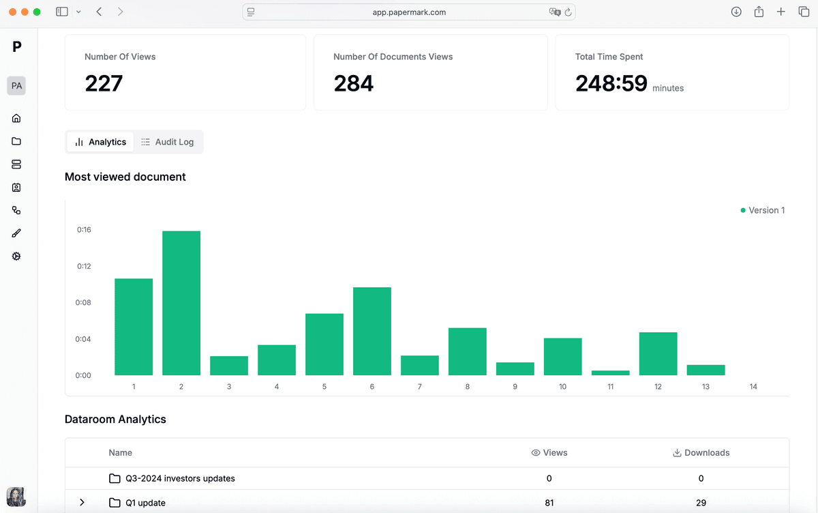Screen dimensions: 818x513
Task: Open Settings via the gear icon
Action: click(x=16, y=256)
